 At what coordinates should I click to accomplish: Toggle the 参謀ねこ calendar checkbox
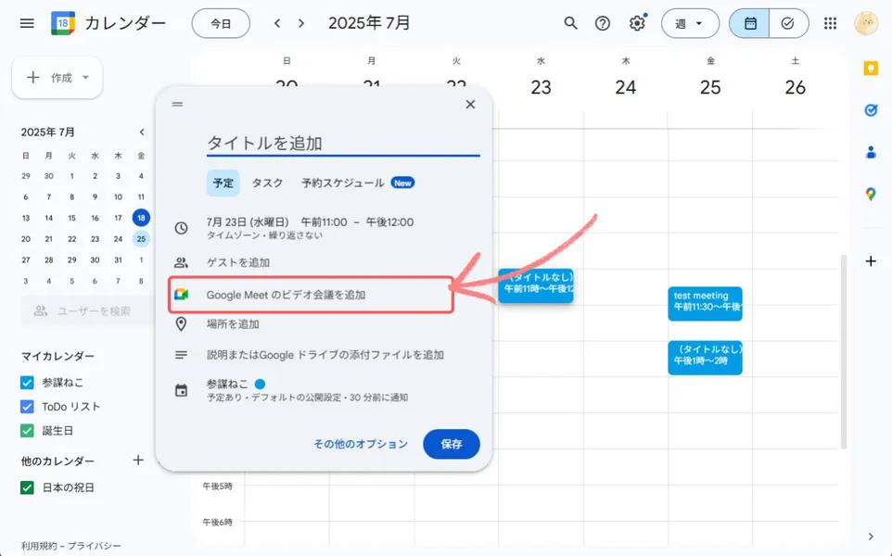click(27, 383)
